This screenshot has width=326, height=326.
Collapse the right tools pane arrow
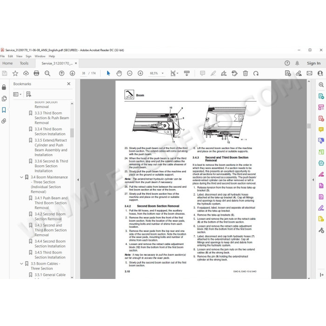[x=313, y=180]
